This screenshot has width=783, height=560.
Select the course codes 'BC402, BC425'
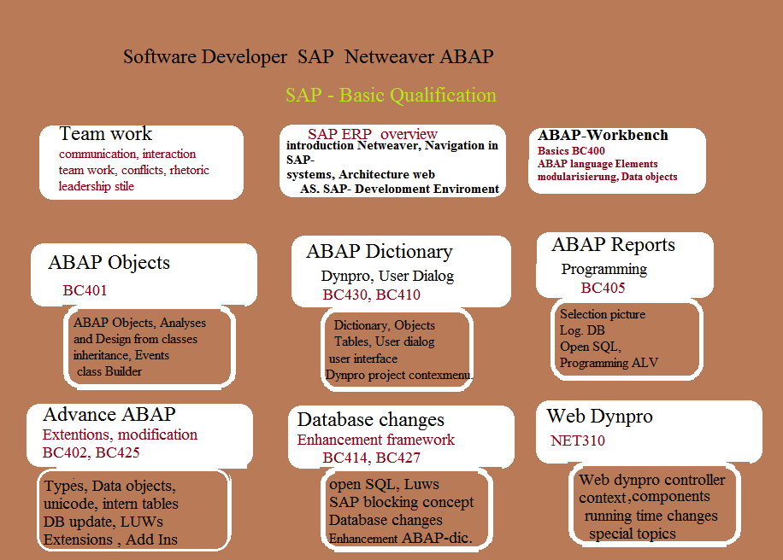[91, 452]
